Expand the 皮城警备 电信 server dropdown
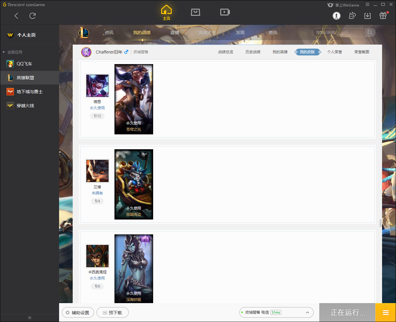The image size is (396, 322). pyautogui.click(x=277, y=312)
